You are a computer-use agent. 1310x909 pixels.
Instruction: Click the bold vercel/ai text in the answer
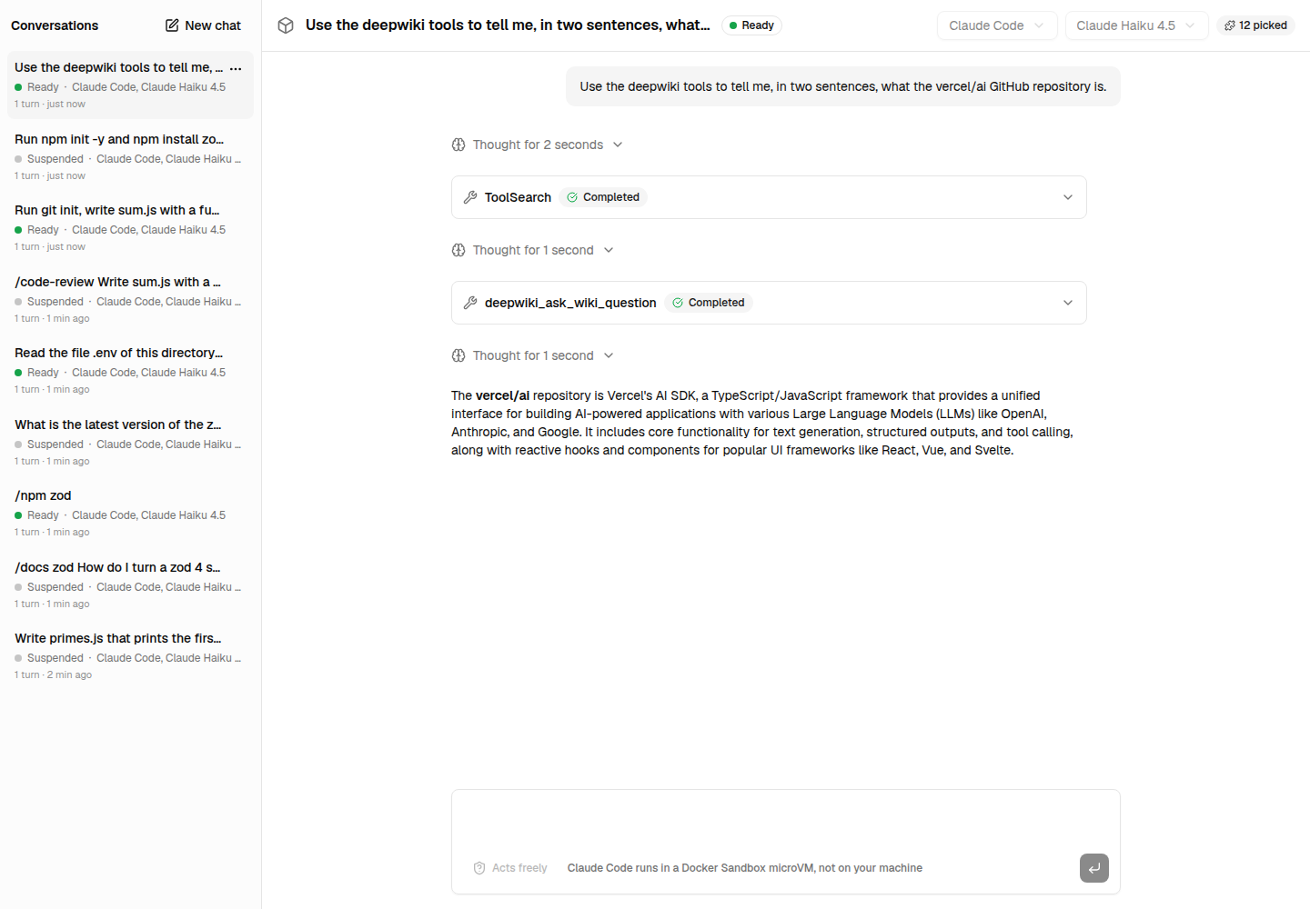(503, 395)
